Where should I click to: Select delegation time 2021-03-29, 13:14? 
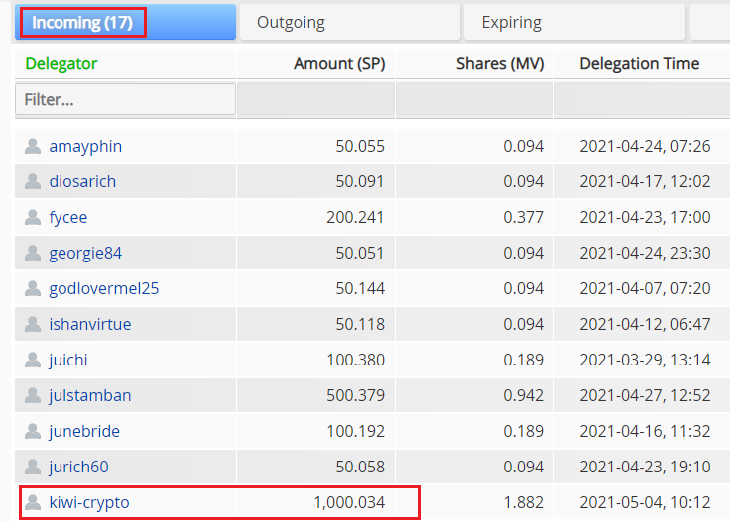646,360
